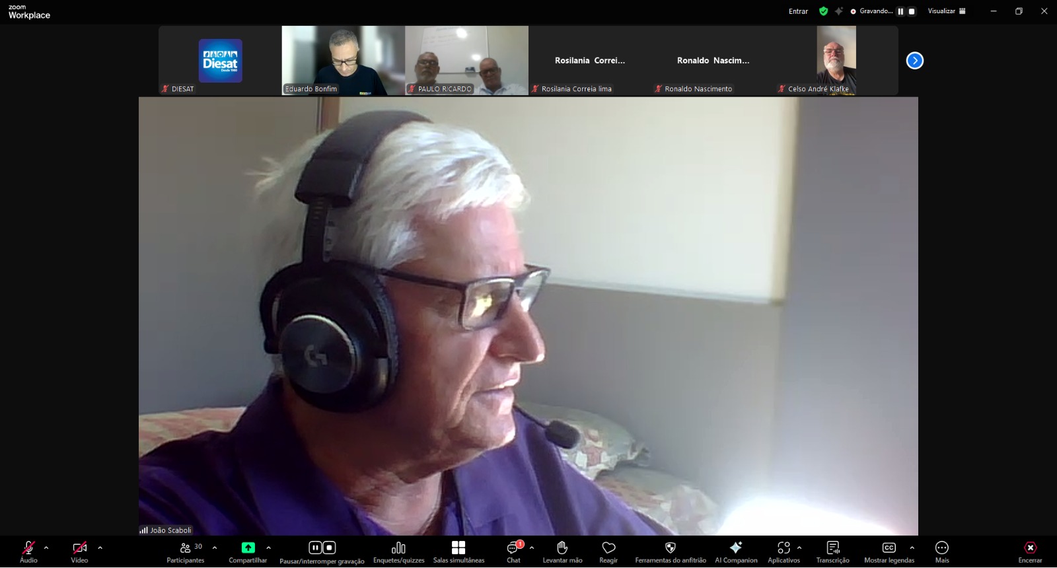Expand chat options arrow
This screenshot has height=568, width=1057.
coord(532,548)
